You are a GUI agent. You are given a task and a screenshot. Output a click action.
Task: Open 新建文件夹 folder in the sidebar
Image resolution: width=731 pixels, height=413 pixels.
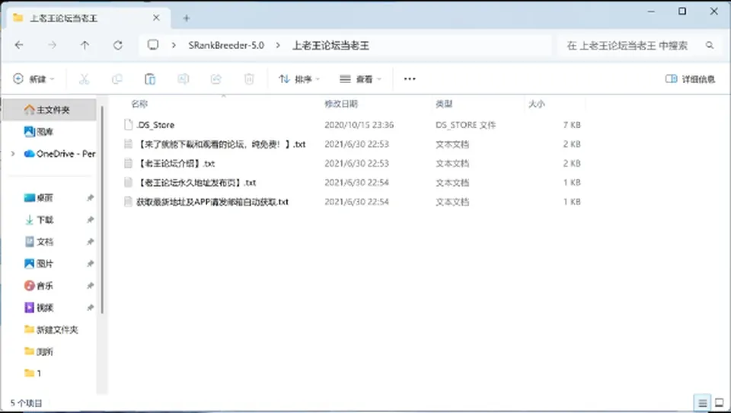49,329
